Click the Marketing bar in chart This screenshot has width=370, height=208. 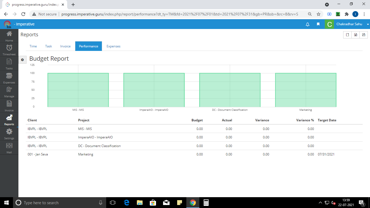tap(306, 90)
